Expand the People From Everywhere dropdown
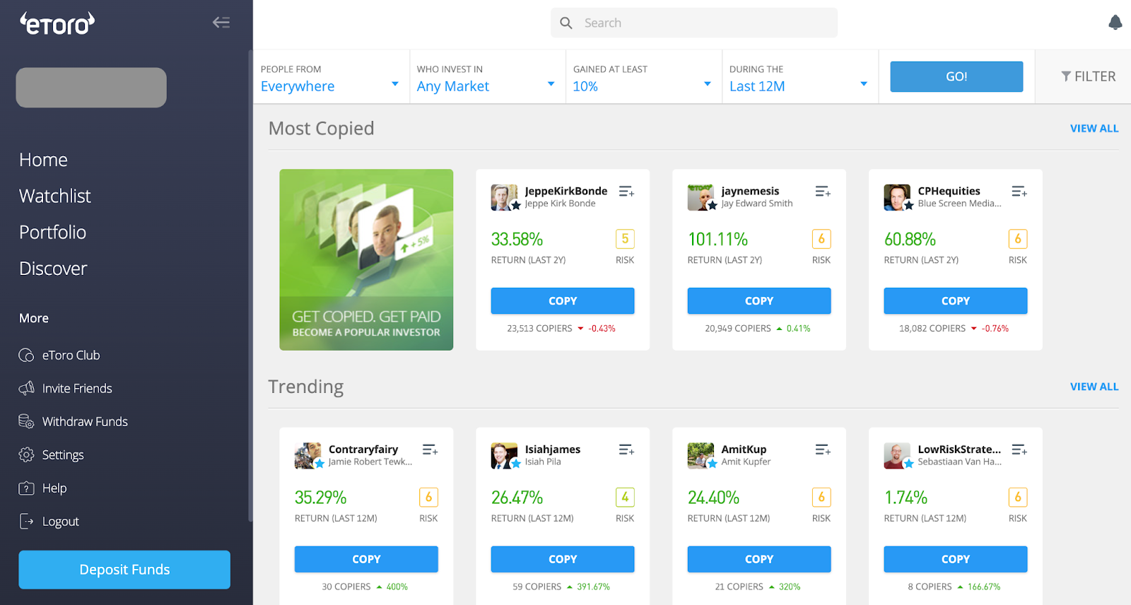 tap(331, 77)
